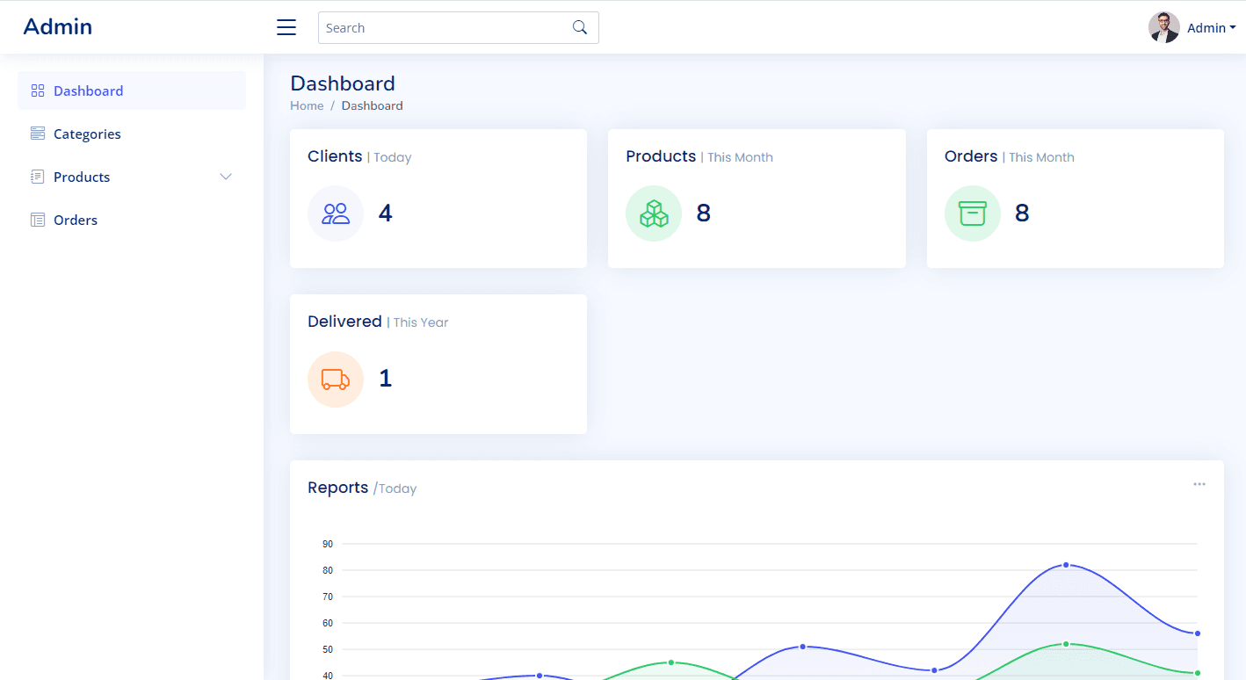Image resolution: width=1246 pixels, height=680 pixels.
Task: Click '/Today' label beside Reports
Action: (x=395, y=488)
